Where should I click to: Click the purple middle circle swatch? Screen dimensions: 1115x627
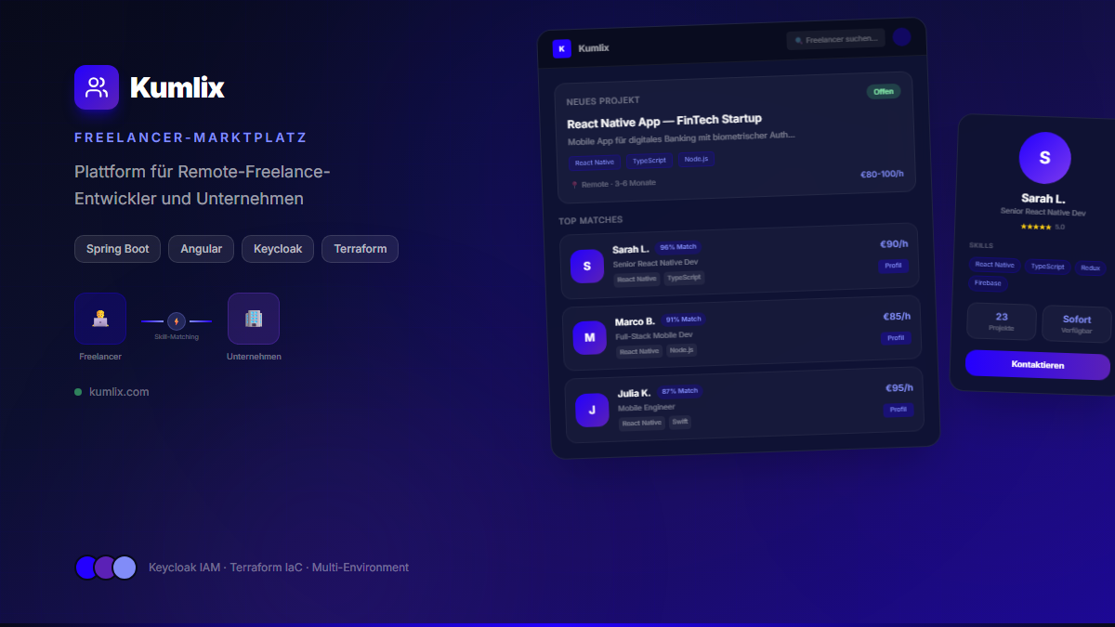(x=105, y=568)
